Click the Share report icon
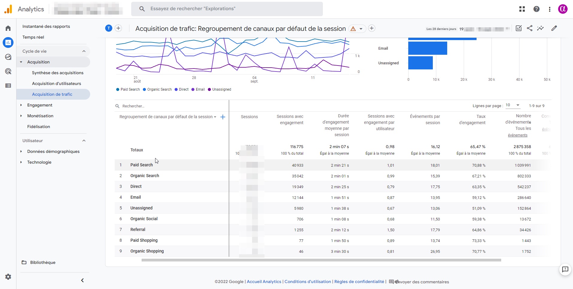This screenshot has width=573, height=289. [x=530, y=28]
